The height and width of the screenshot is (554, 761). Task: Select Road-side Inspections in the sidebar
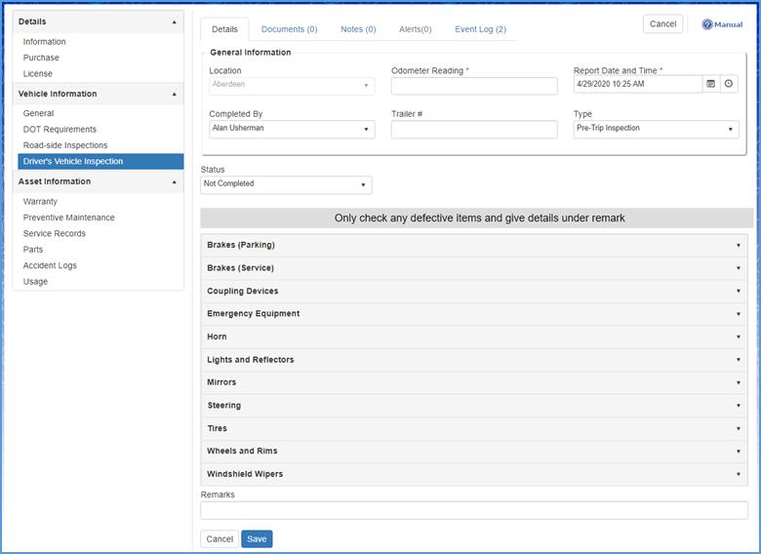coord(65,145)
